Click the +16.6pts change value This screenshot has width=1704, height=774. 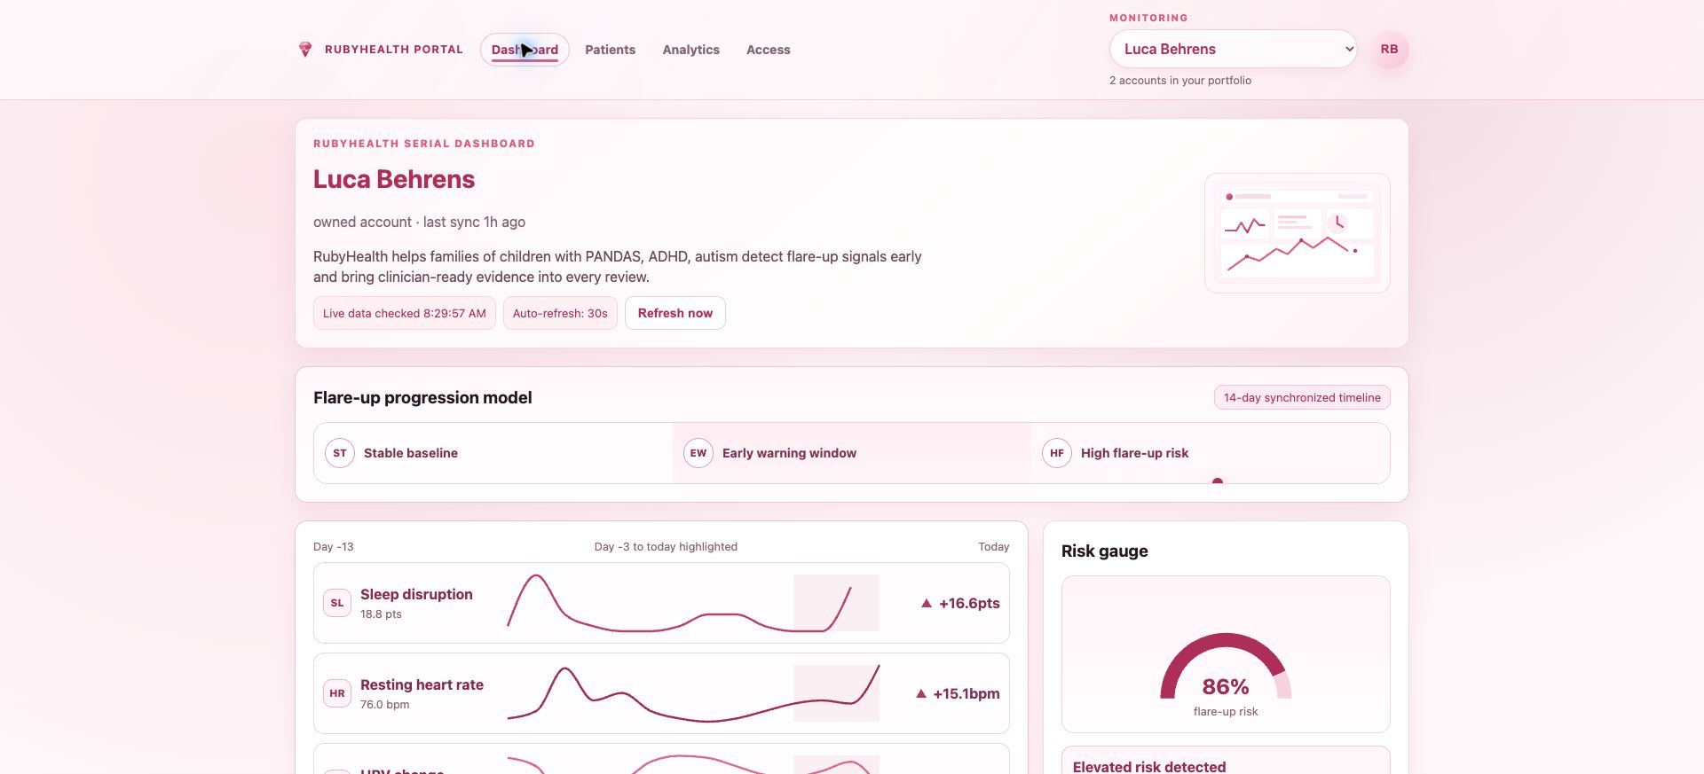(969, 603)
